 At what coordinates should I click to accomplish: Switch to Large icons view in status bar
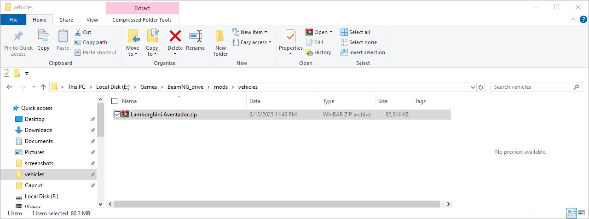click(x=582, y=213)
